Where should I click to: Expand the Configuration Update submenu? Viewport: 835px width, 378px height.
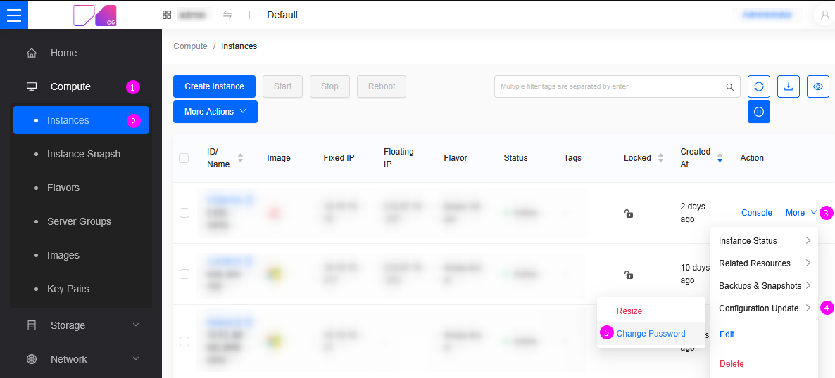[x=764, y=308]
